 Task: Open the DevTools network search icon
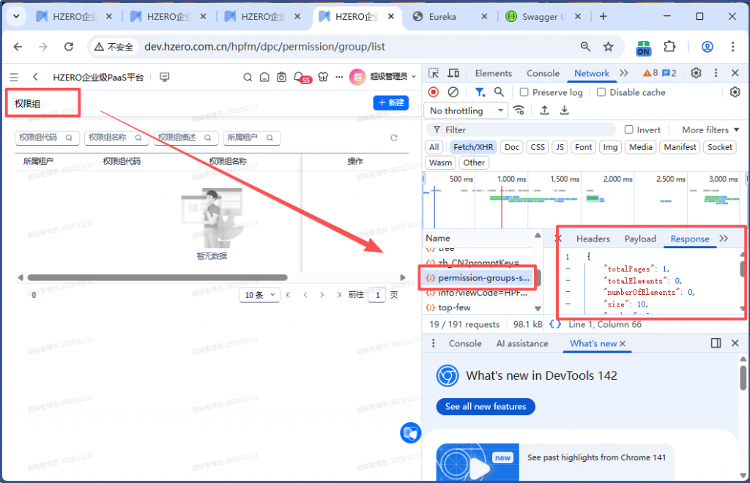click(499, 92)
